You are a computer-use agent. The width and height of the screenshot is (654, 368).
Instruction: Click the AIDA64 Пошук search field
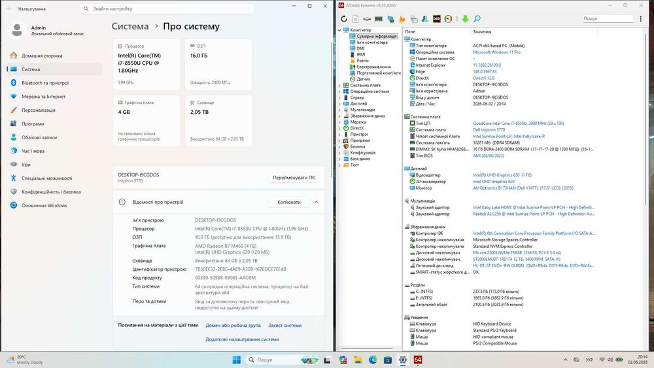click(x=608, y=19)
